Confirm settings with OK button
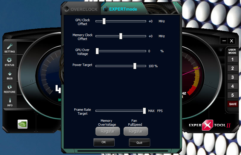The height and width of the screenshot is (155, 241). click(104, 142)
